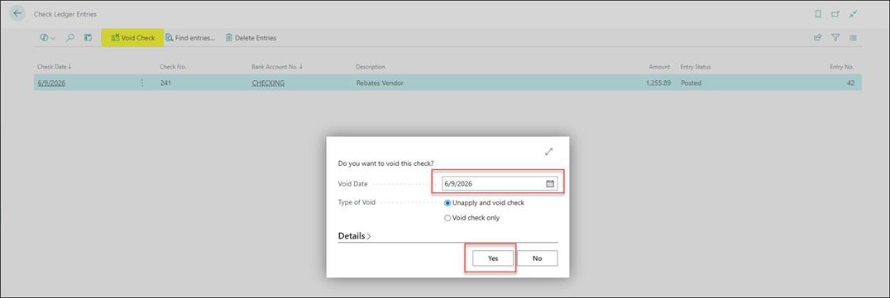The height and width of the screenshot is (298, 890).
Task: Open the Void Date calendar picker
Action: coord(550,183)
